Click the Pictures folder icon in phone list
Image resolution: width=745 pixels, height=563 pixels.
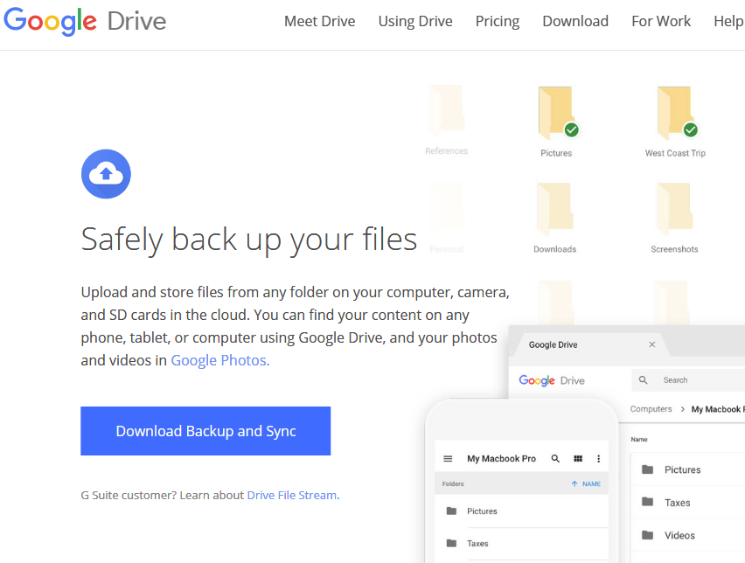451,511
